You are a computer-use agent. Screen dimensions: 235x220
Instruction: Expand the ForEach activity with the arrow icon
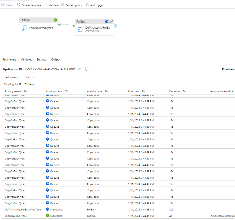pos(112,21)
